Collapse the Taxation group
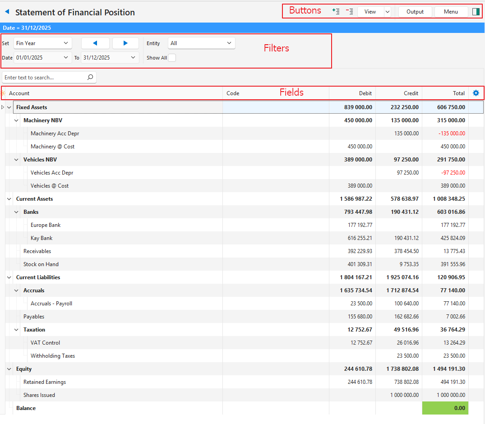The height and width of the screenshot is (424, 485). point(17,330)
